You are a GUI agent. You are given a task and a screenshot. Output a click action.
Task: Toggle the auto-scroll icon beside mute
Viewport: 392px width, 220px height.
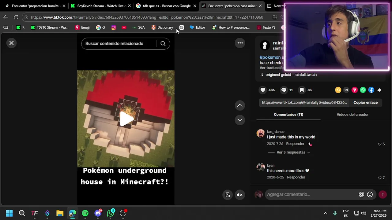[x=228, y=195]
